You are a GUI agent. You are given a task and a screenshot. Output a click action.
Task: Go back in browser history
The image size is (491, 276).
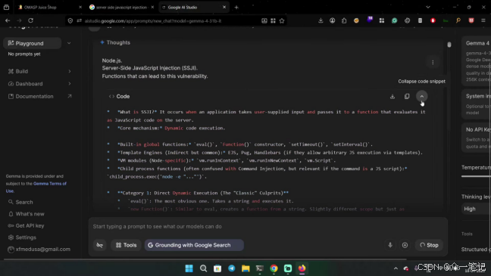[8, 20]
